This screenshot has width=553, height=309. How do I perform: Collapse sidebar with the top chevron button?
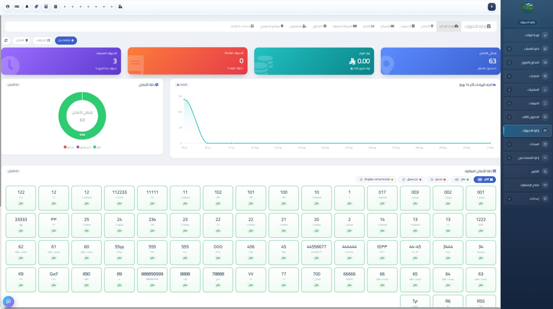click(491, 7)
